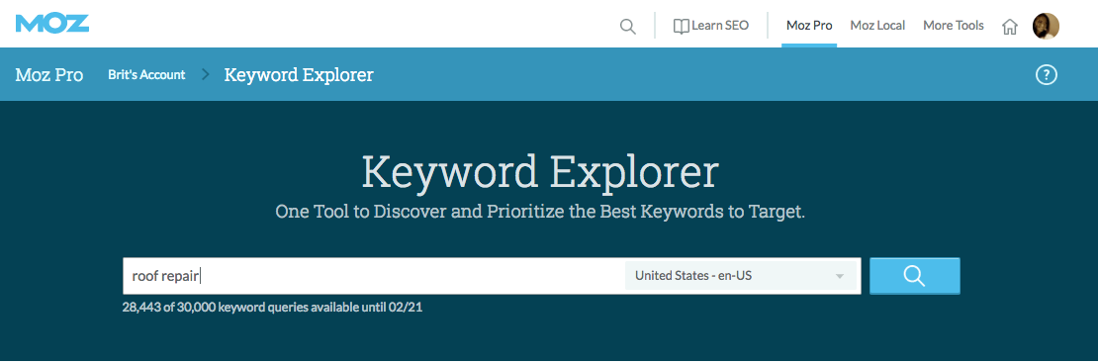Open Learn SEO link
The height and width of the screenshot is (364, 1098).
point(711,26)
